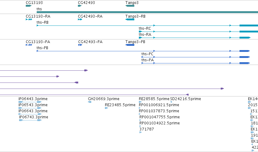This screenshot has width=258, height=152.
Task: Click the RP001037873.5prime label
Action: coord(159,111)
